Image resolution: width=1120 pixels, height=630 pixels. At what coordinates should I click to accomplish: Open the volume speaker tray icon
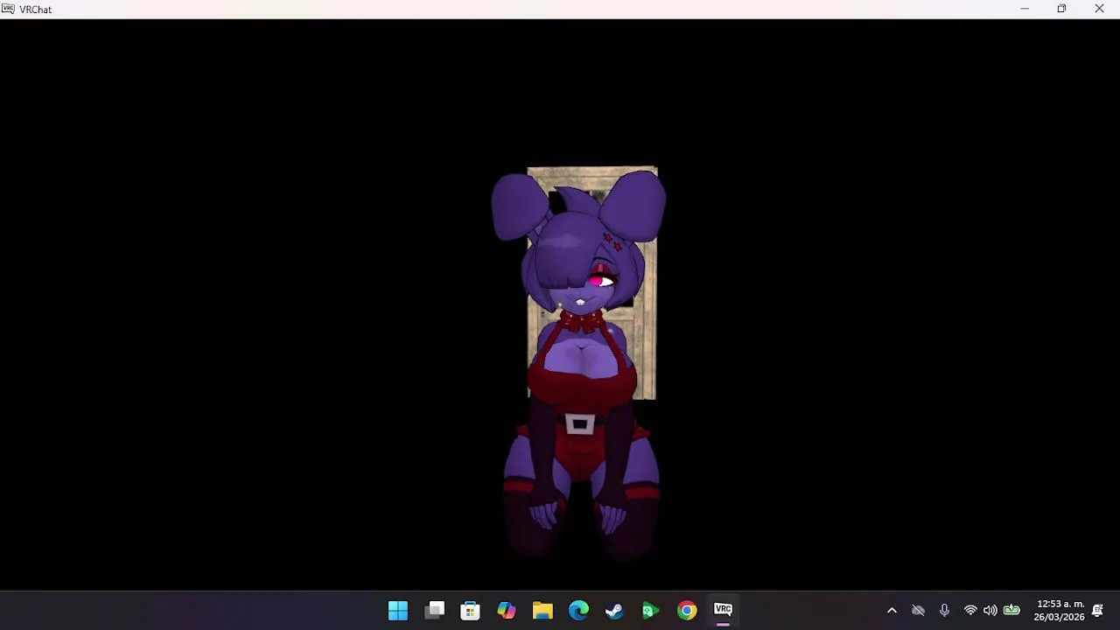990,611
